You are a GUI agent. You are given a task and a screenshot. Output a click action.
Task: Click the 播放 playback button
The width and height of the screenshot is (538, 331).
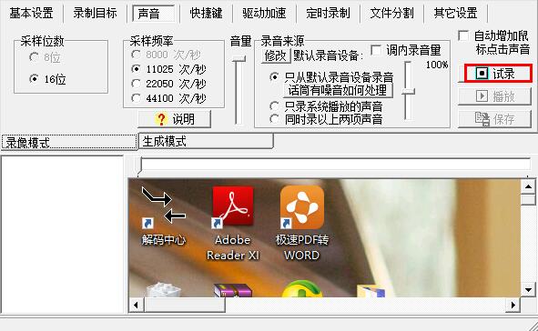tap(495, 96)
